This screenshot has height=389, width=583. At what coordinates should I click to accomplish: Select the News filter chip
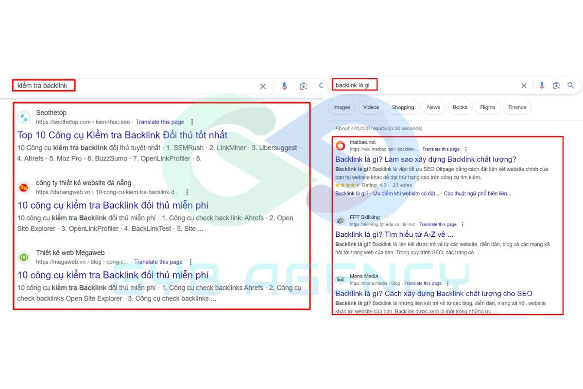coord(433,107)
